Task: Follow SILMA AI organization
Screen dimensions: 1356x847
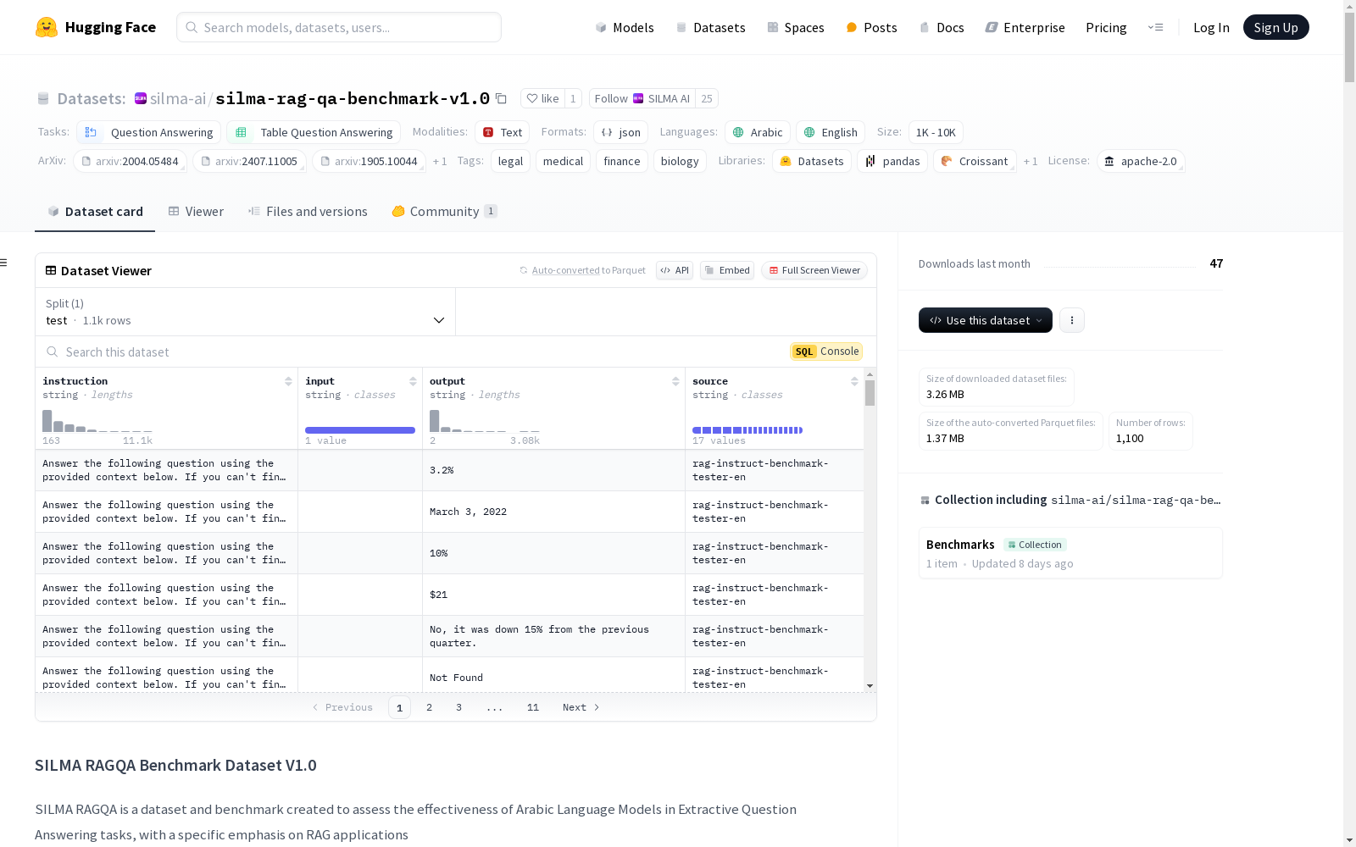Action: pos(642,98)
